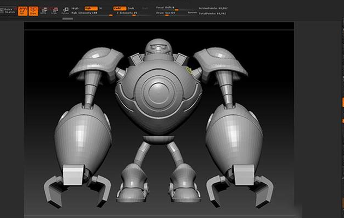Image resolution: width=344 pixels, height=218 pixels.
Task: Select the Rotate transform tool
Action: click(65, 11)
